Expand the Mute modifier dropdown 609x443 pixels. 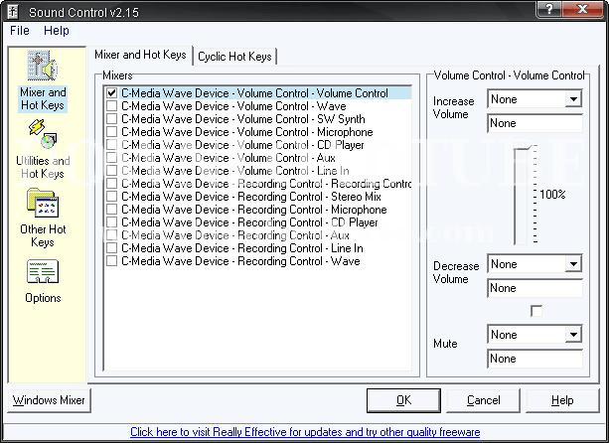573,335
